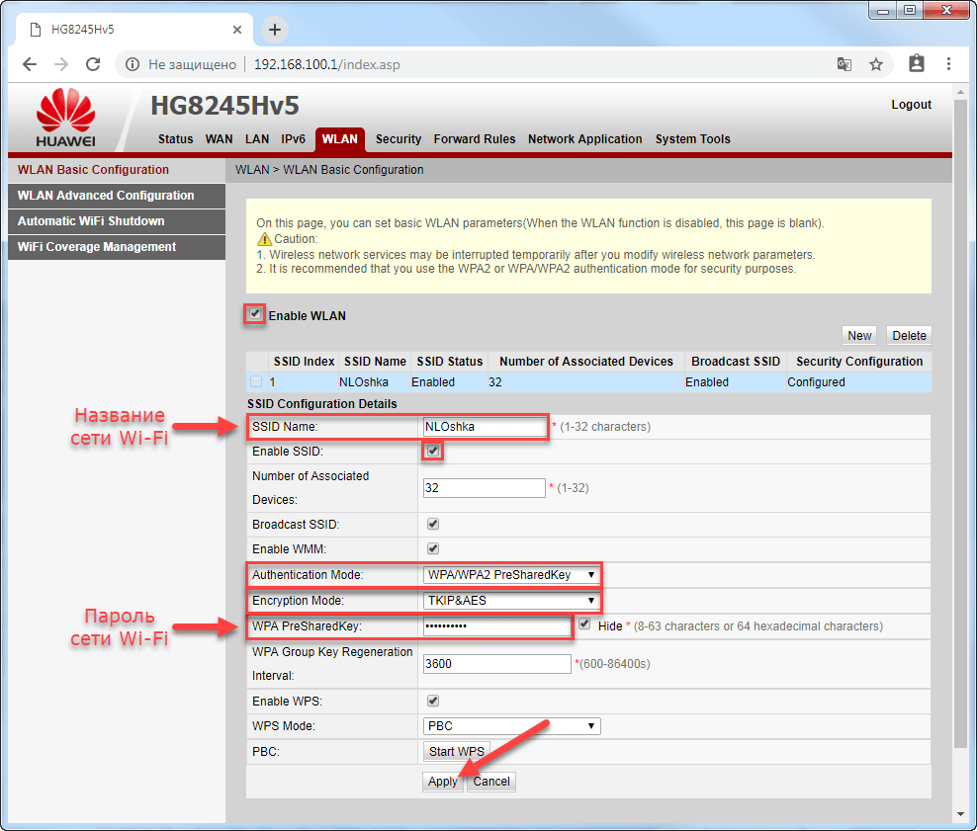Bookmark page using the star icon
The width and height of the screenshot is (977, 831).
point(875,64)
